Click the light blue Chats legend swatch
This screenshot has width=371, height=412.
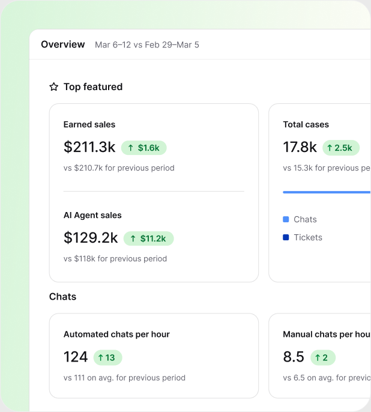click(286, 219)
